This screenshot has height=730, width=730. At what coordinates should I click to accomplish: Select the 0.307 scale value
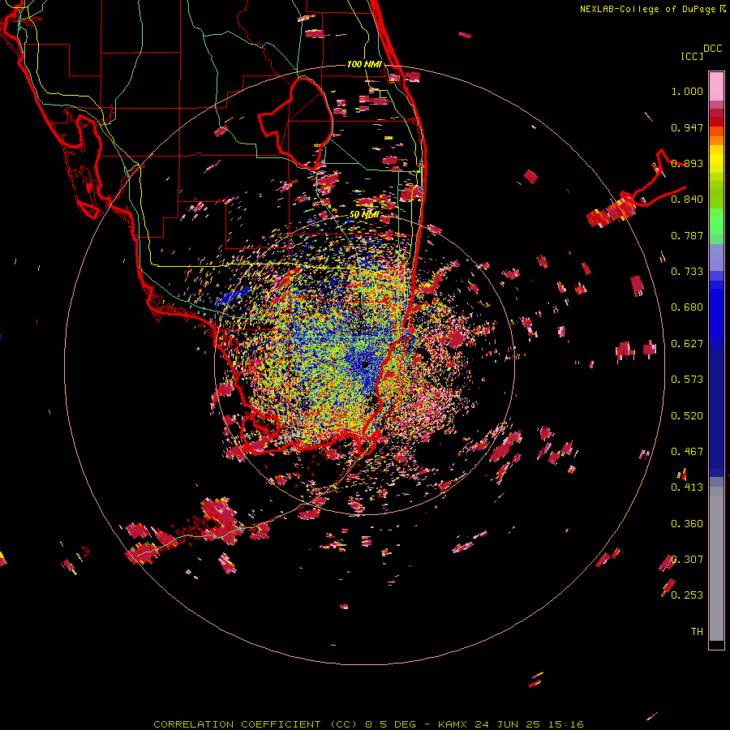687,560
